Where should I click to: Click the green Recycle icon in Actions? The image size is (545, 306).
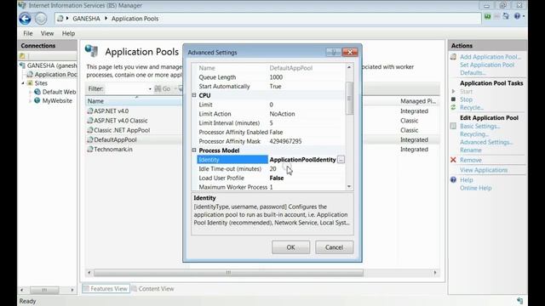[453, 108]
